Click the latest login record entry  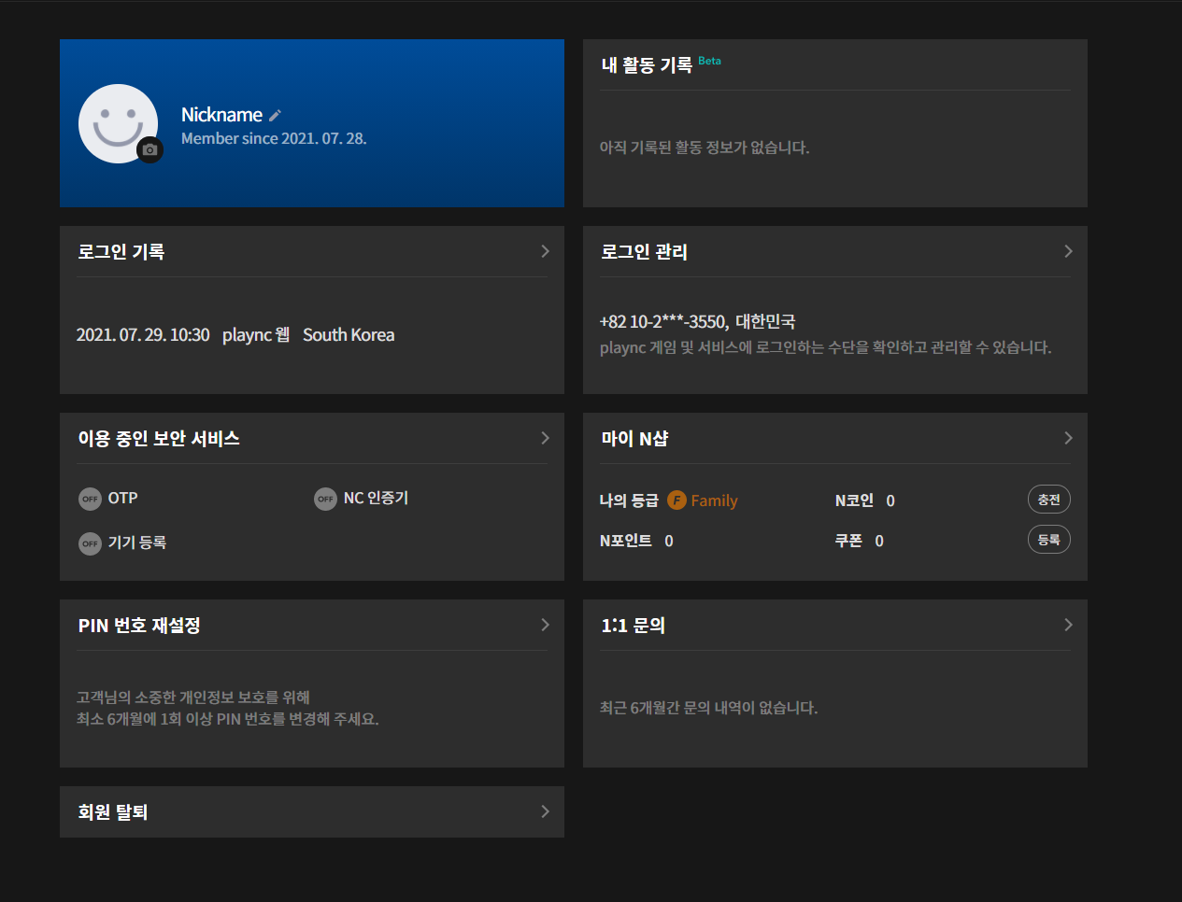pos(235,335)
